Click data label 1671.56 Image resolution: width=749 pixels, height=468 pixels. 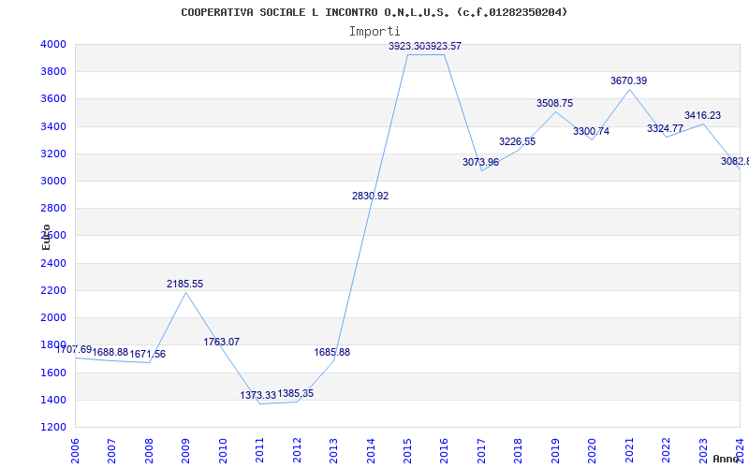(148, 355)
